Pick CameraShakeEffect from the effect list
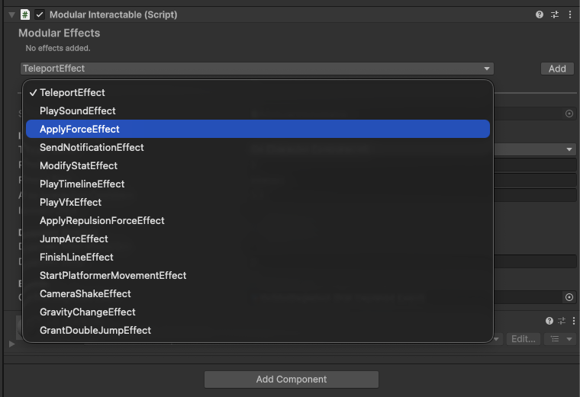Image resolution: width=580 pixels, height=397 pixels. click(x=85, y=294)
